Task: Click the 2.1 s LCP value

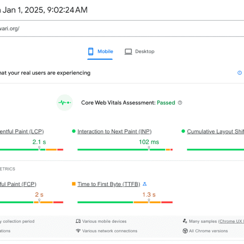Action: pos(39,142)
